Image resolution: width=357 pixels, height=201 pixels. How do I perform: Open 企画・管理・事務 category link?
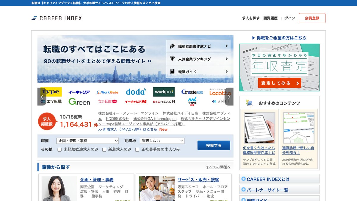(x=97, y=180)
